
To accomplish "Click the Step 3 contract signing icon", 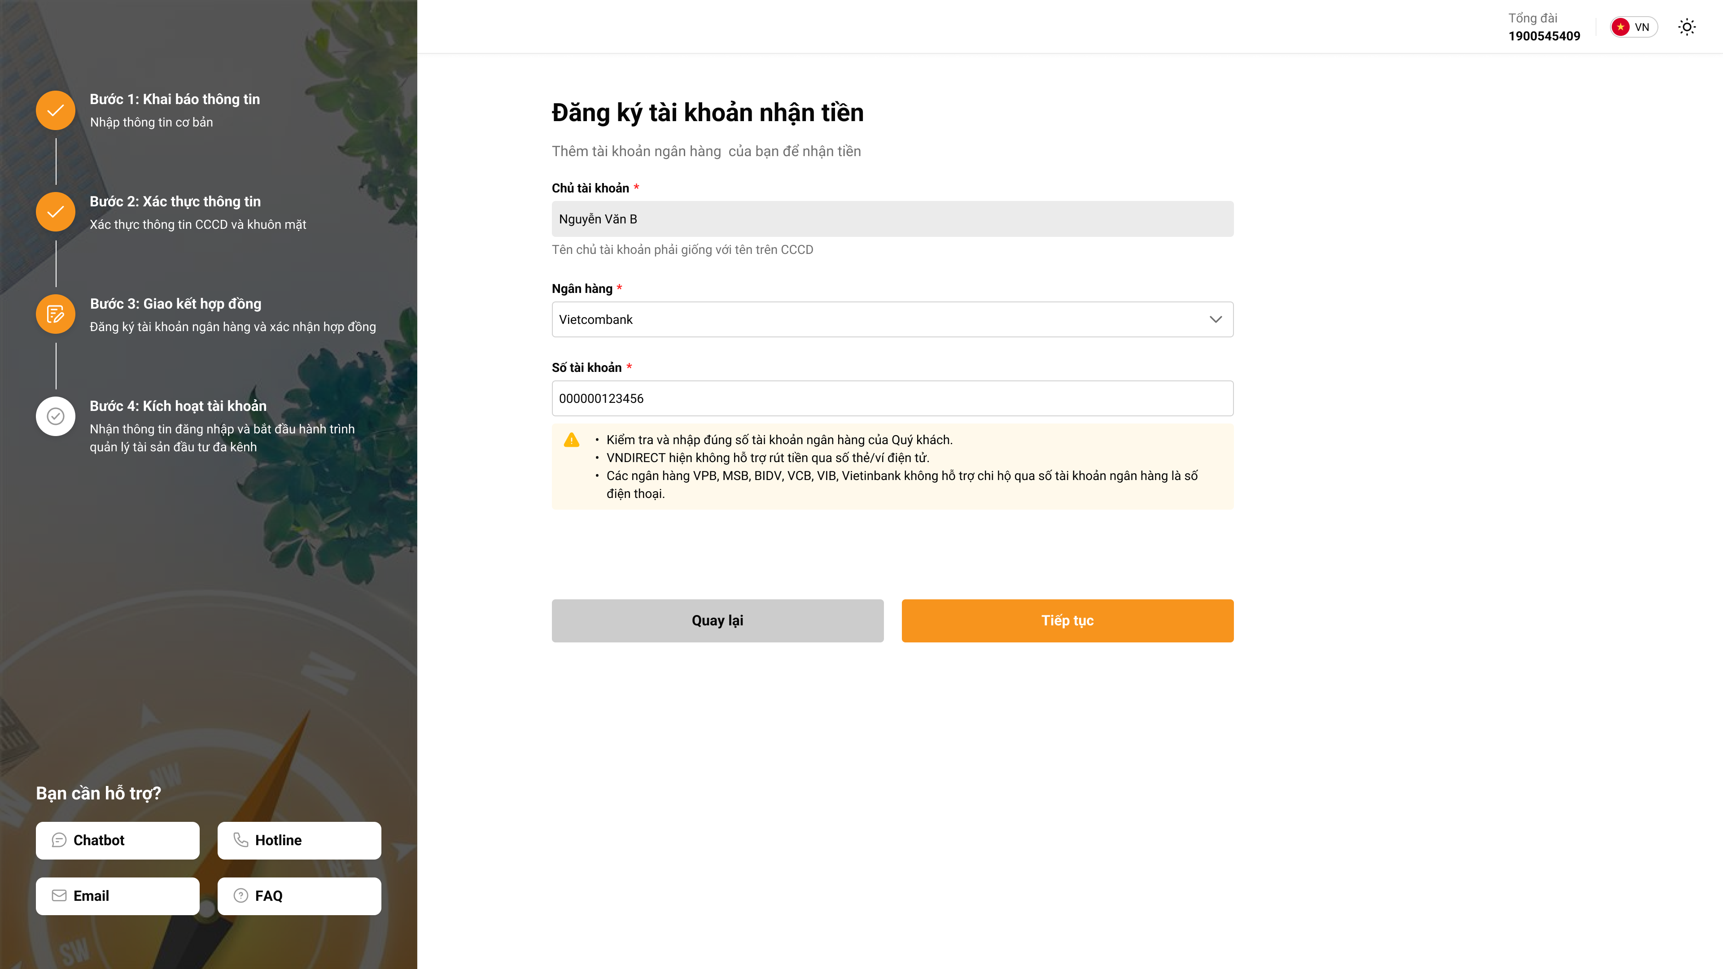I will click(56, 314).
